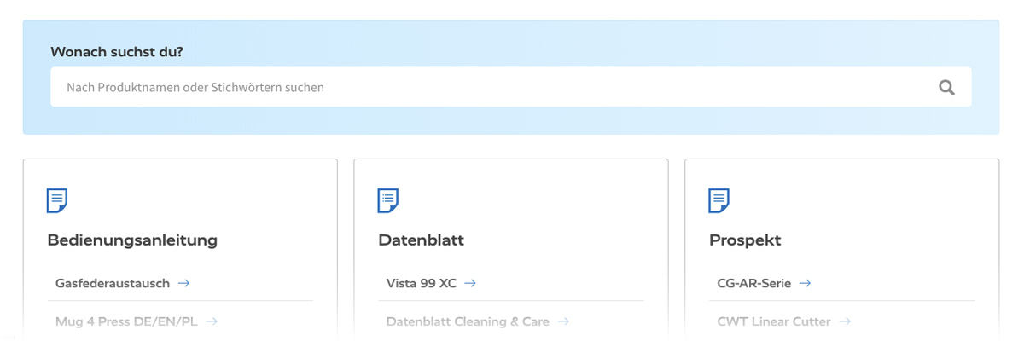Click arrow next to Mug 4 Press
This screenshot has height=341, width=1024.
click(212, 321)
